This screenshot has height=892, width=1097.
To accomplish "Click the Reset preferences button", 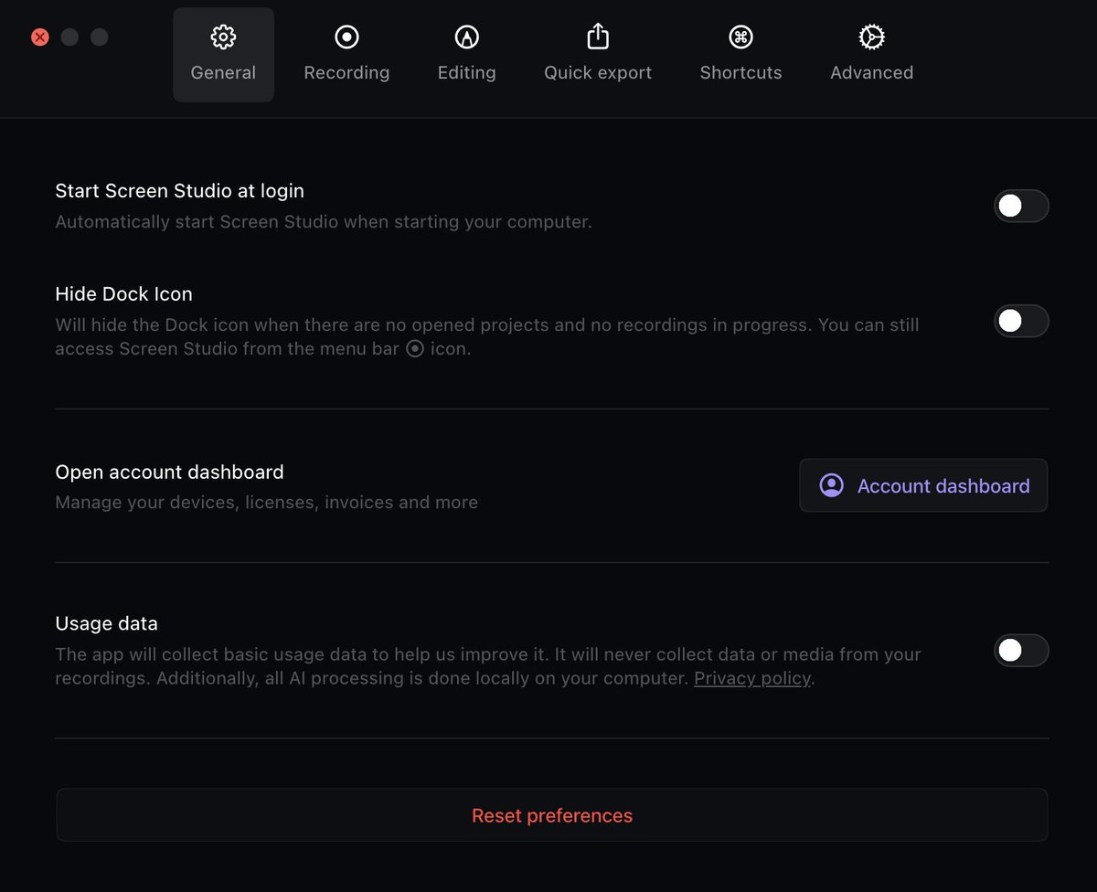I will coord(552,815).
